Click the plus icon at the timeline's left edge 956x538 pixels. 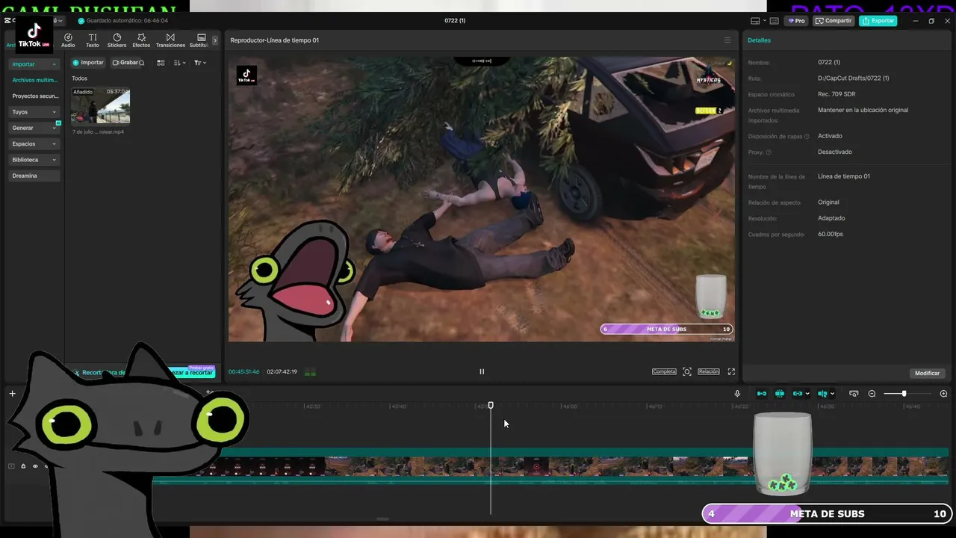point(12,394)
